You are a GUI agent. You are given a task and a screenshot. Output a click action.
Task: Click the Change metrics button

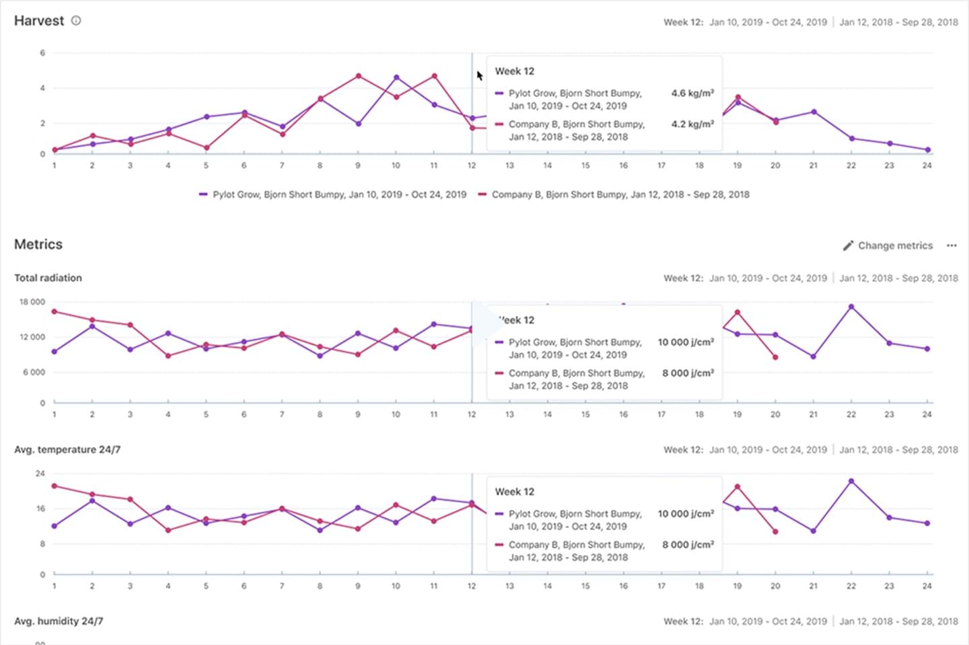click(x=894, y=245)
